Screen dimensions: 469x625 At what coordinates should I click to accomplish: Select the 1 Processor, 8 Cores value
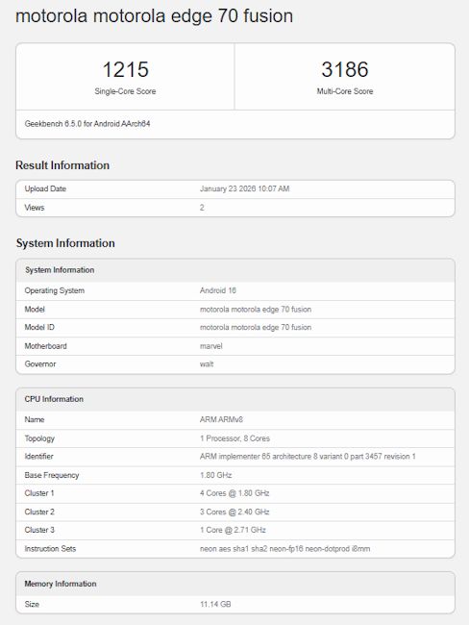click(x=234, y=438)
